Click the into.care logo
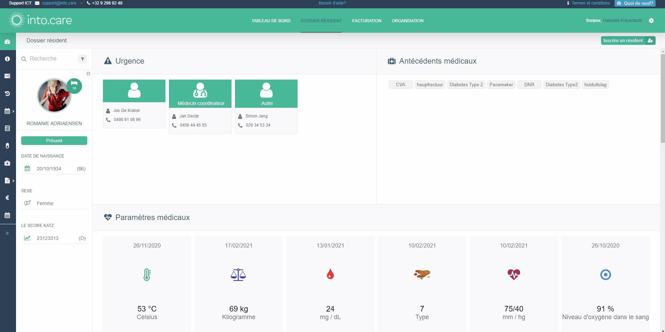Image resolution: width=665 pixels, height=332 pixels. [x=40, y=20]
